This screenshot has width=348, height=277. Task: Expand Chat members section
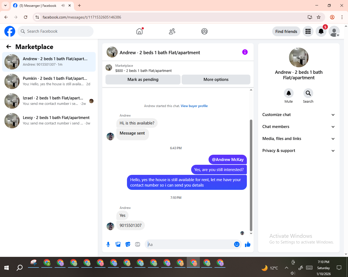pos(299,127)
